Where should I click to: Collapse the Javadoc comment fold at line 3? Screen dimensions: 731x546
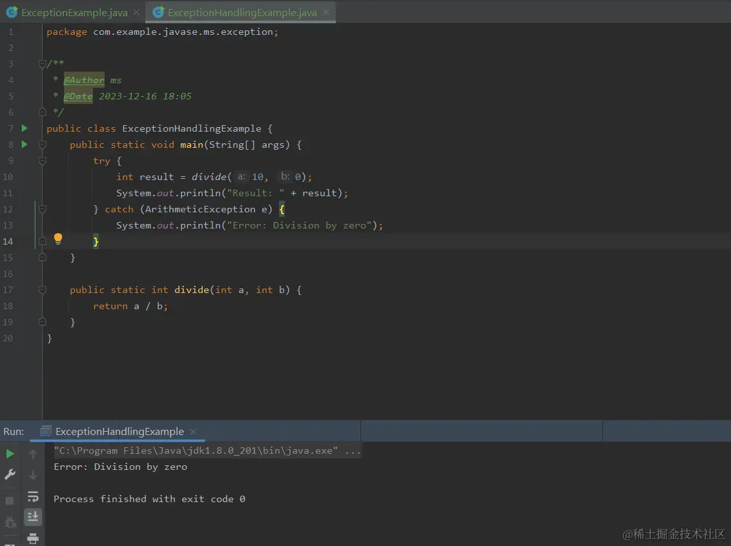coord(43,64)
